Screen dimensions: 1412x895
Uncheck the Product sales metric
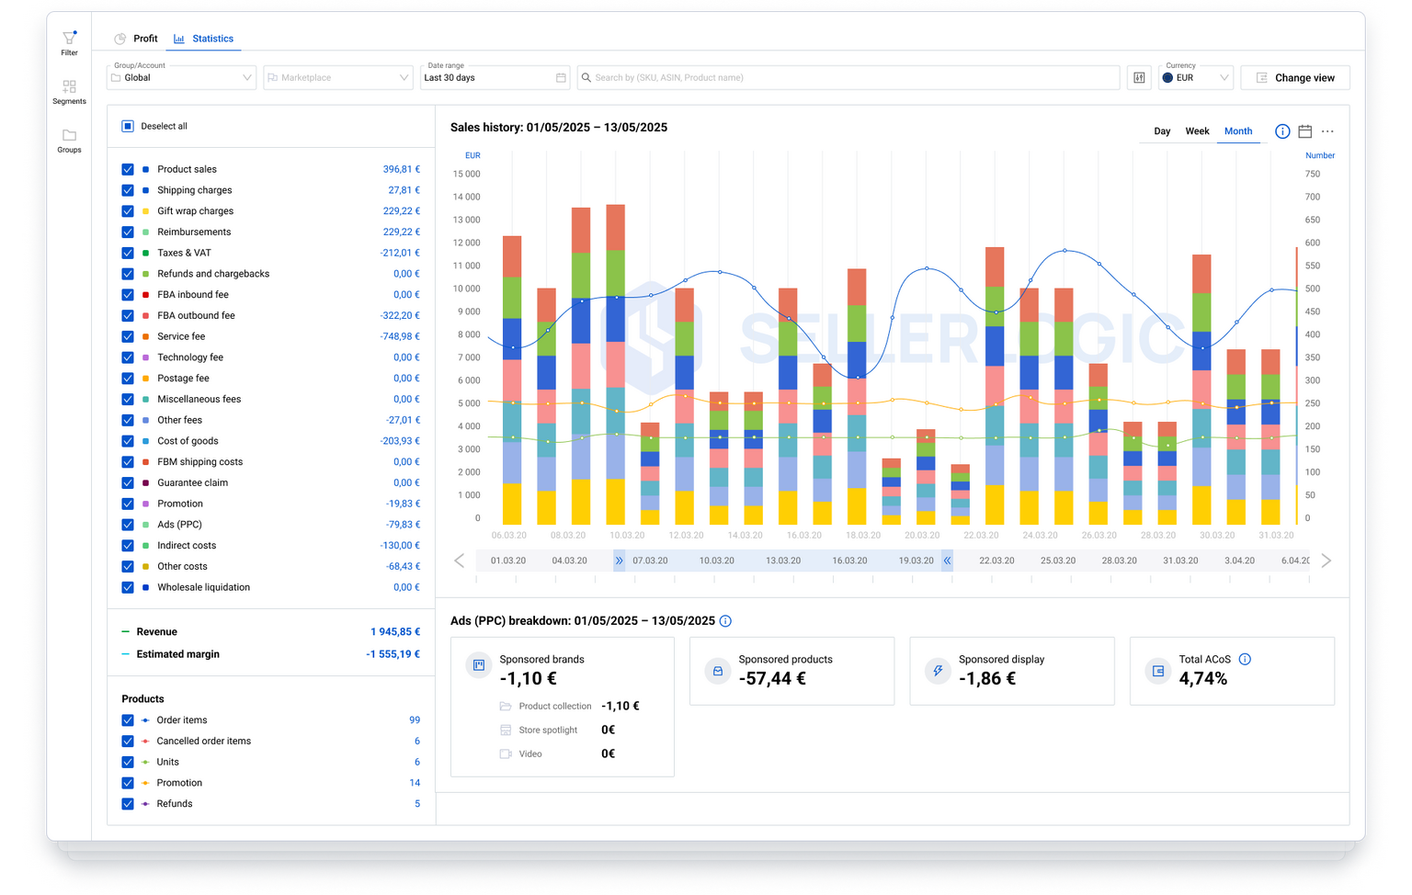point(127,169)
